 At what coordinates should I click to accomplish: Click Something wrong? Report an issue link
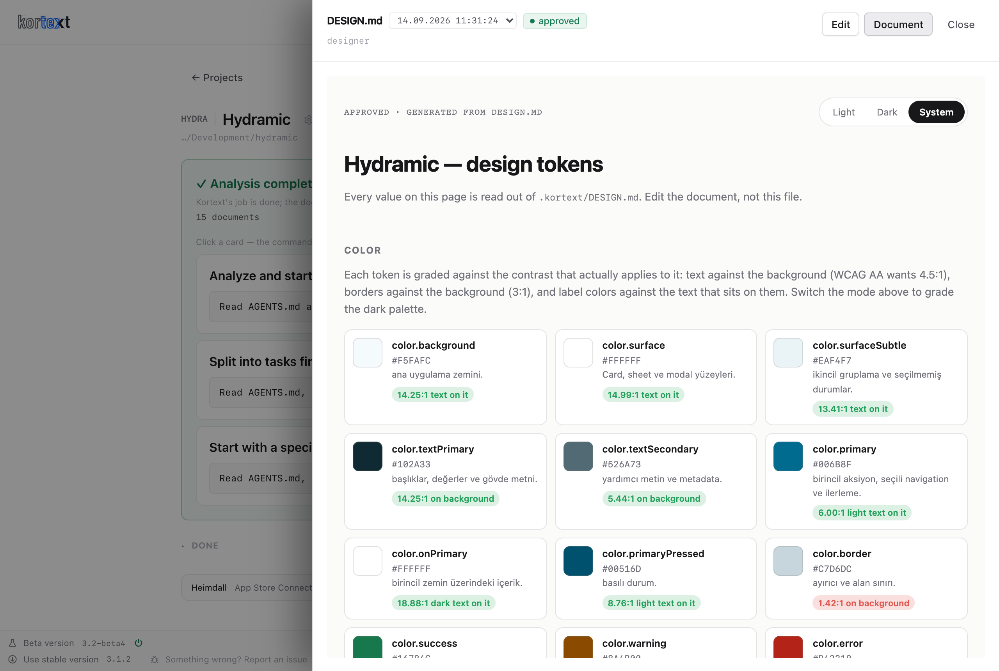click(236, 659)
